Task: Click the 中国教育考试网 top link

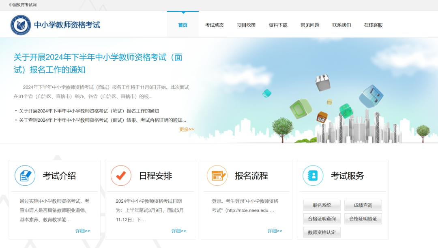Action: pos(22,5)
